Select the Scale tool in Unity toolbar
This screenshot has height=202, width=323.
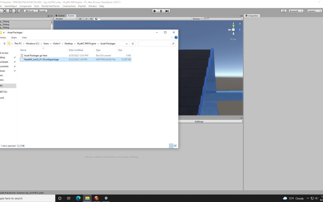pyautogui.click(x=5, y=11)
